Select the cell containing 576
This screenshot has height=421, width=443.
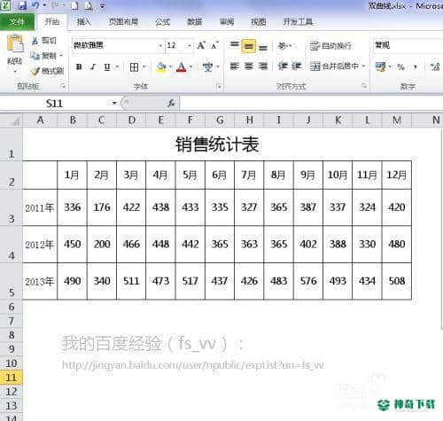point(308,281)
